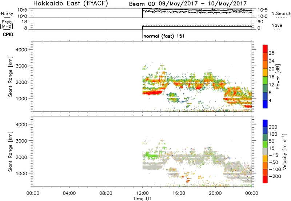Screen dimensions: 291x201
Task: Click the power panel 'Slant Range [km]' label
Action: click(x=10, y=77)
